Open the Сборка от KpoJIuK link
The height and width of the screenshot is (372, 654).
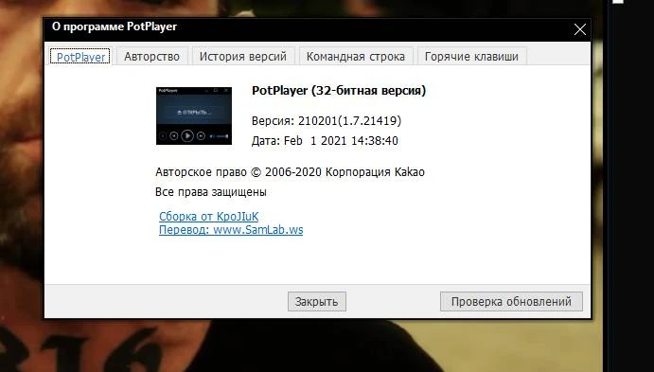pyautogui.click(x=208, y=217)
